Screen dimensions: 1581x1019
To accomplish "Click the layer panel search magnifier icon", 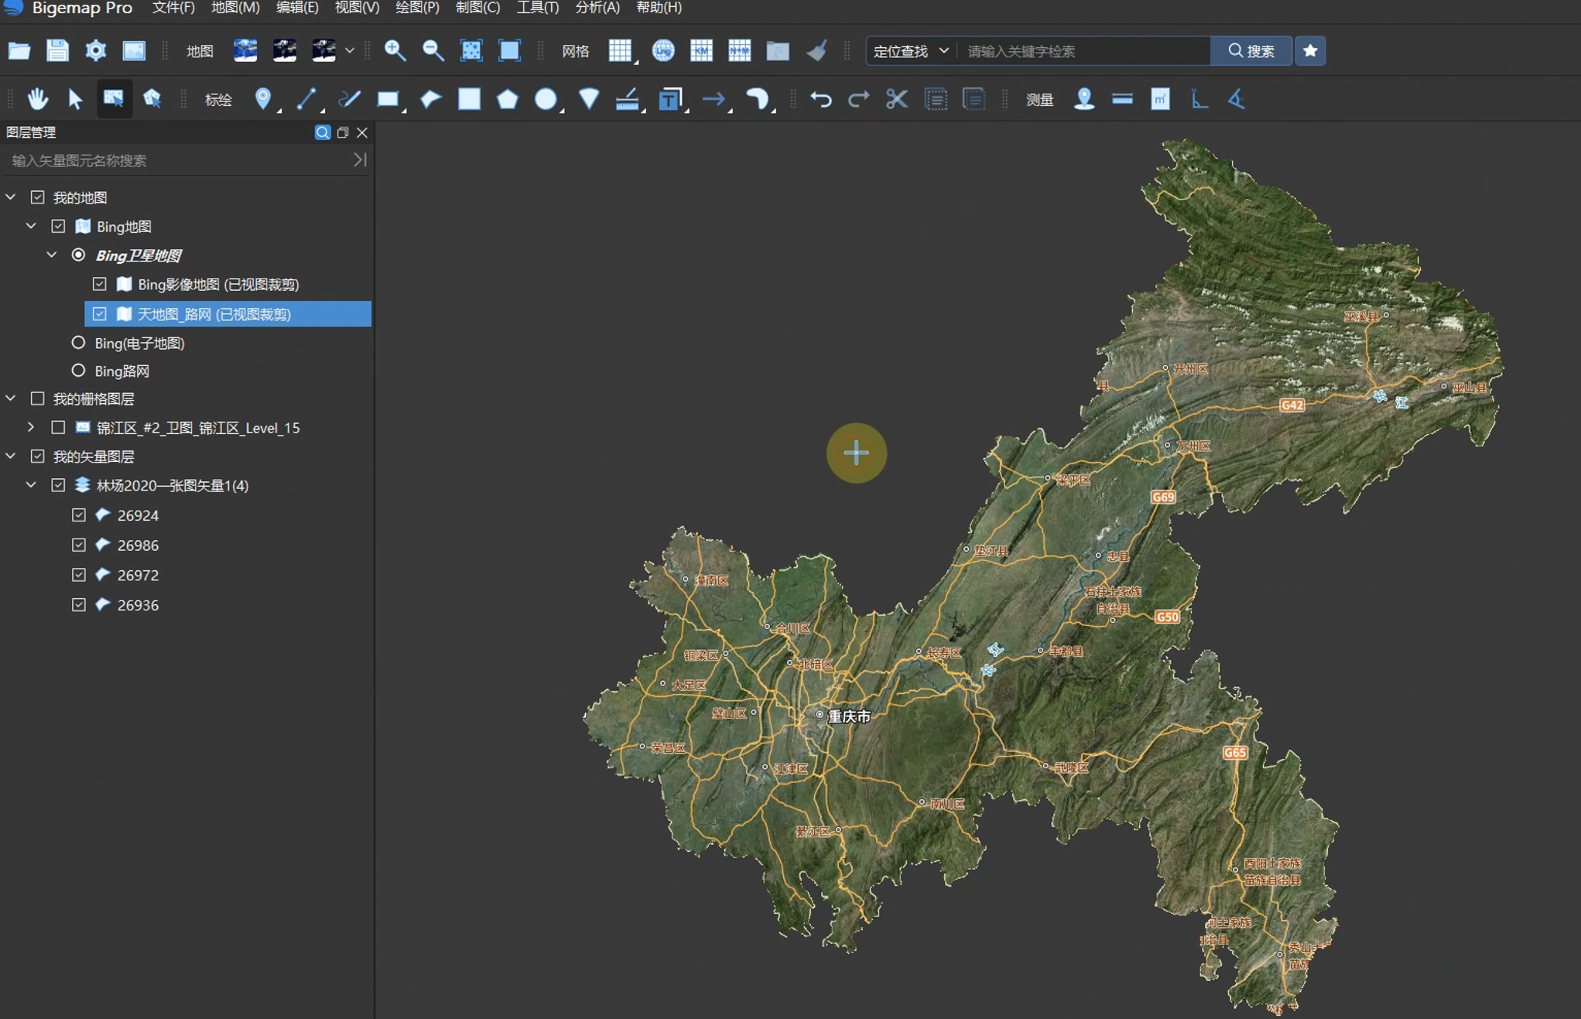I will pos(323,132).
